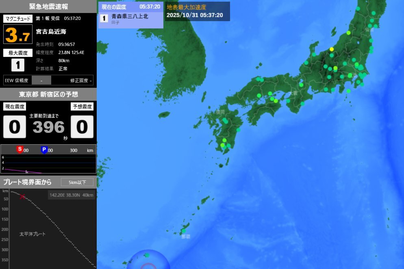Click the 396 seconds countdown
Screen dimensions: 404x269
pyautogui.click(x=48, y=127)
